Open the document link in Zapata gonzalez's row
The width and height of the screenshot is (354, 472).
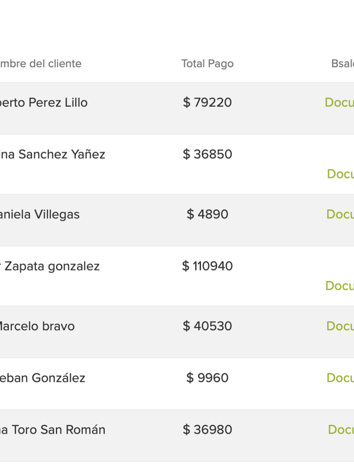pyautogui.click(x=339, y=286)
